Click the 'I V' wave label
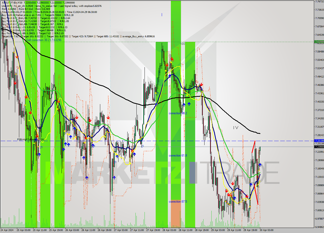Viewport: 324px width, 233px height. click(236, 128)
